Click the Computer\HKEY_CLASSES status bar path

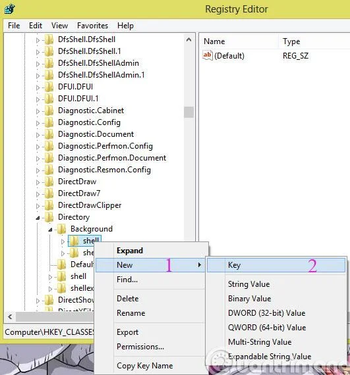pos(49,332)
